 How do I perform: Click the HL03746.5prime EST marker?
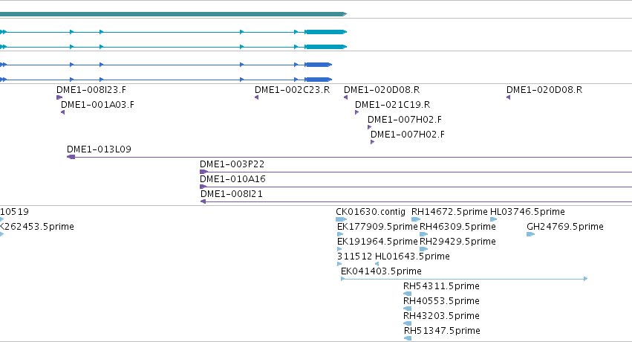pos(493,219)
